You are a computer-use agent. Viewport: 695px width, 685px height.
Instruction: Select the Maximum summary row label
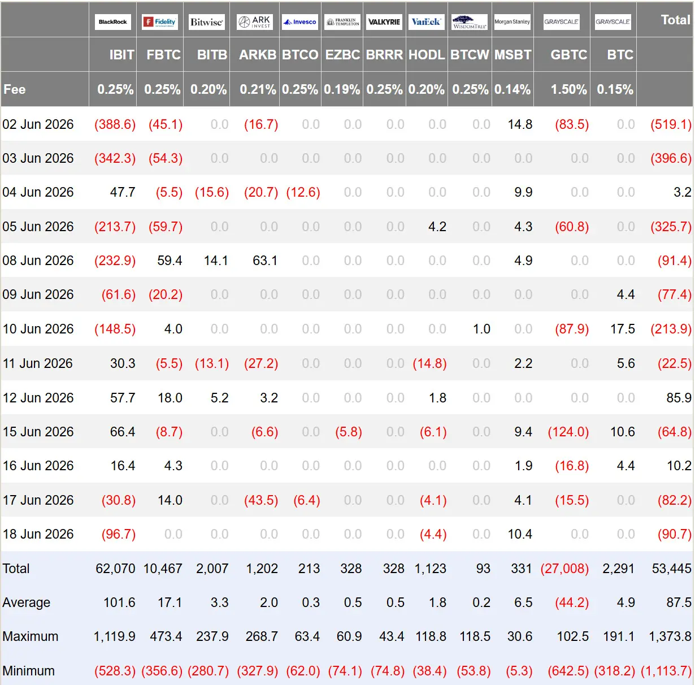pos(31,636)
